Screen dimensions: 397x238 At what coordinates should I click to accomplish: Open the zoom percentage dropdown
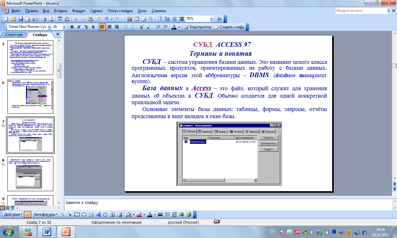pyautogui.click(x=212, y=19)
